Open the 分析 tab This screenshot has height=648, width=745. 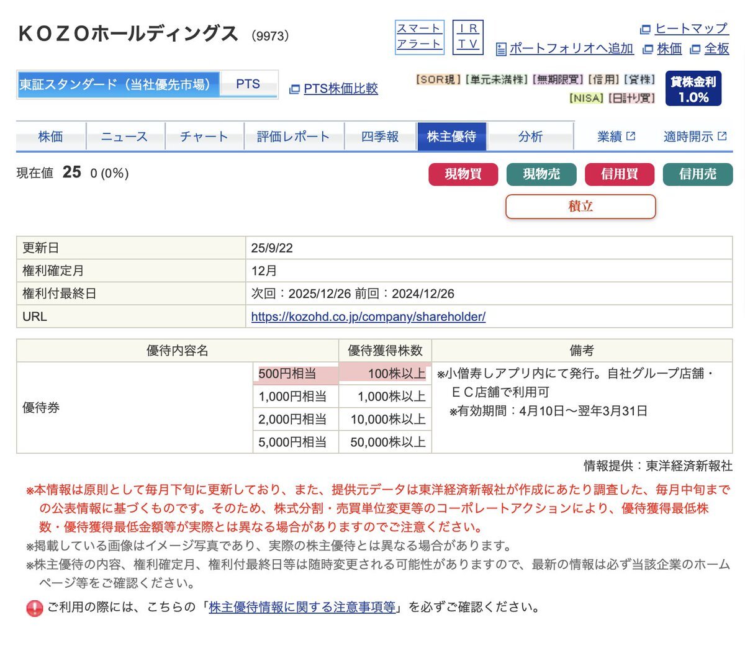pos(531,137)
